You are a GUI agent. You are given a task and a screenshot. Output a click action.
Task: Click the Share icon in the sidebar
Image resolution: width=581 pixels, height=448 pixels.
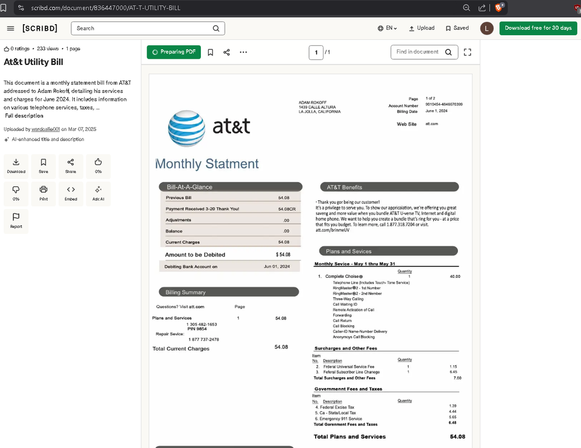71,166
